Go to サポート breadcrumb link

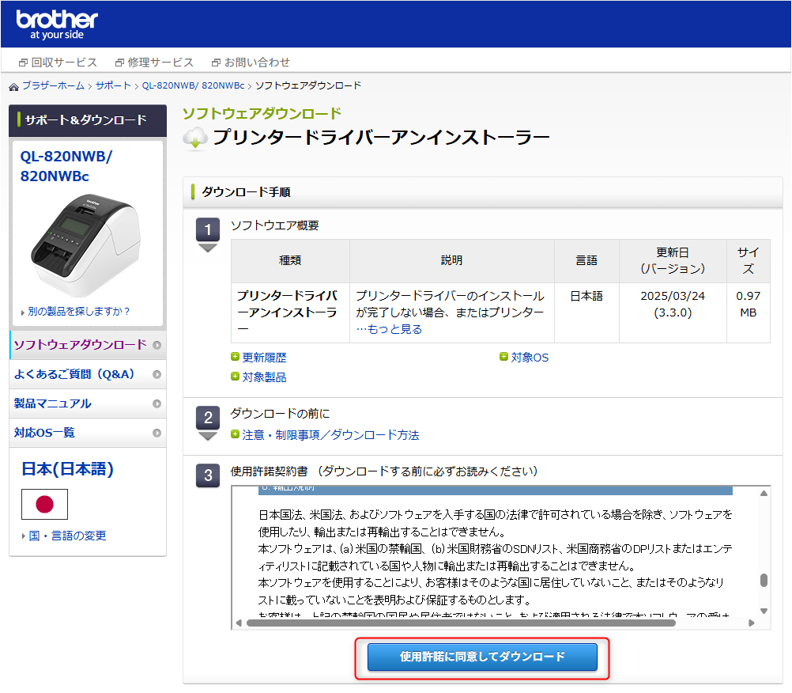(113, 85)
